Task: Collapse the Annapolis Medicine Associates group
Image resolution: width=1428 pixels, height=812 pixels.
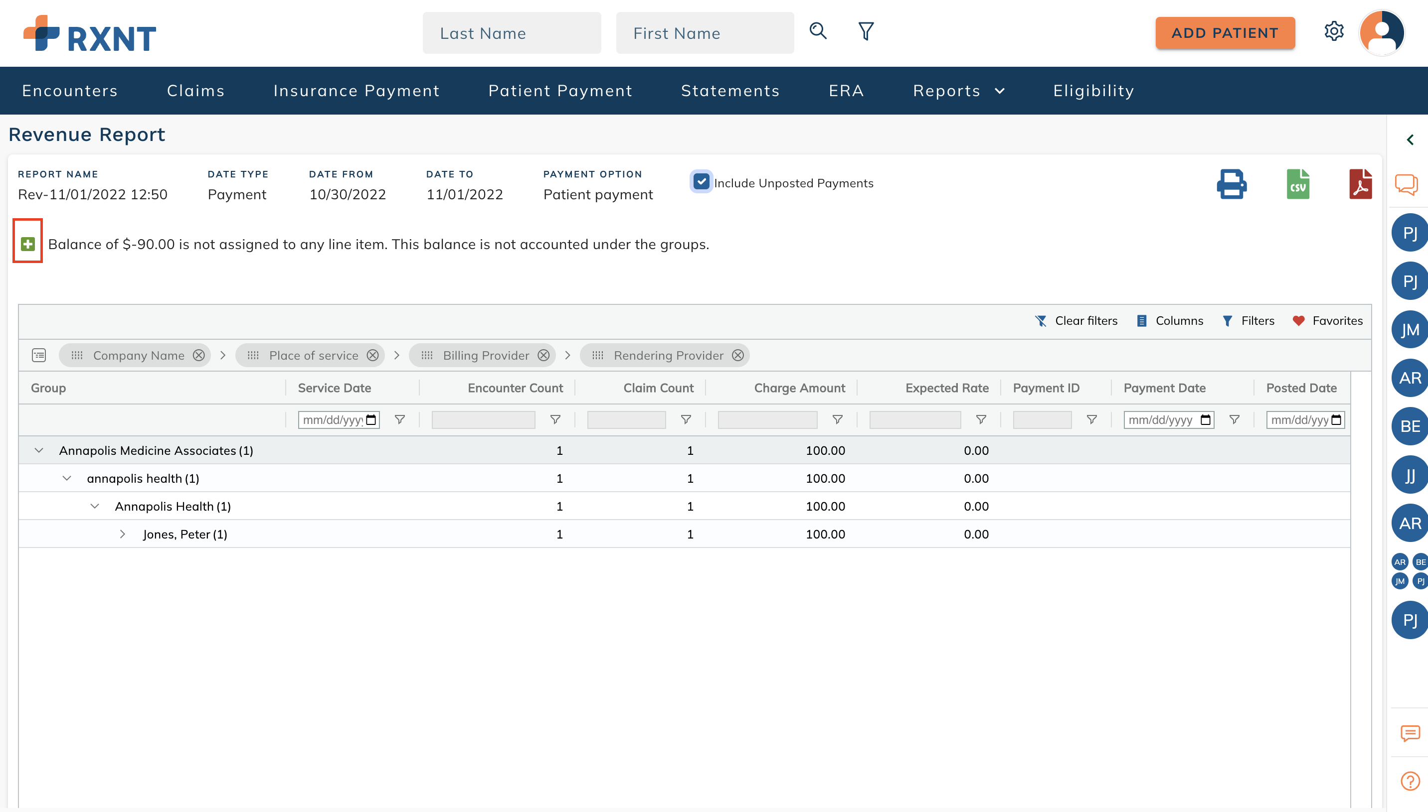Action: click(x=38, y=450)
